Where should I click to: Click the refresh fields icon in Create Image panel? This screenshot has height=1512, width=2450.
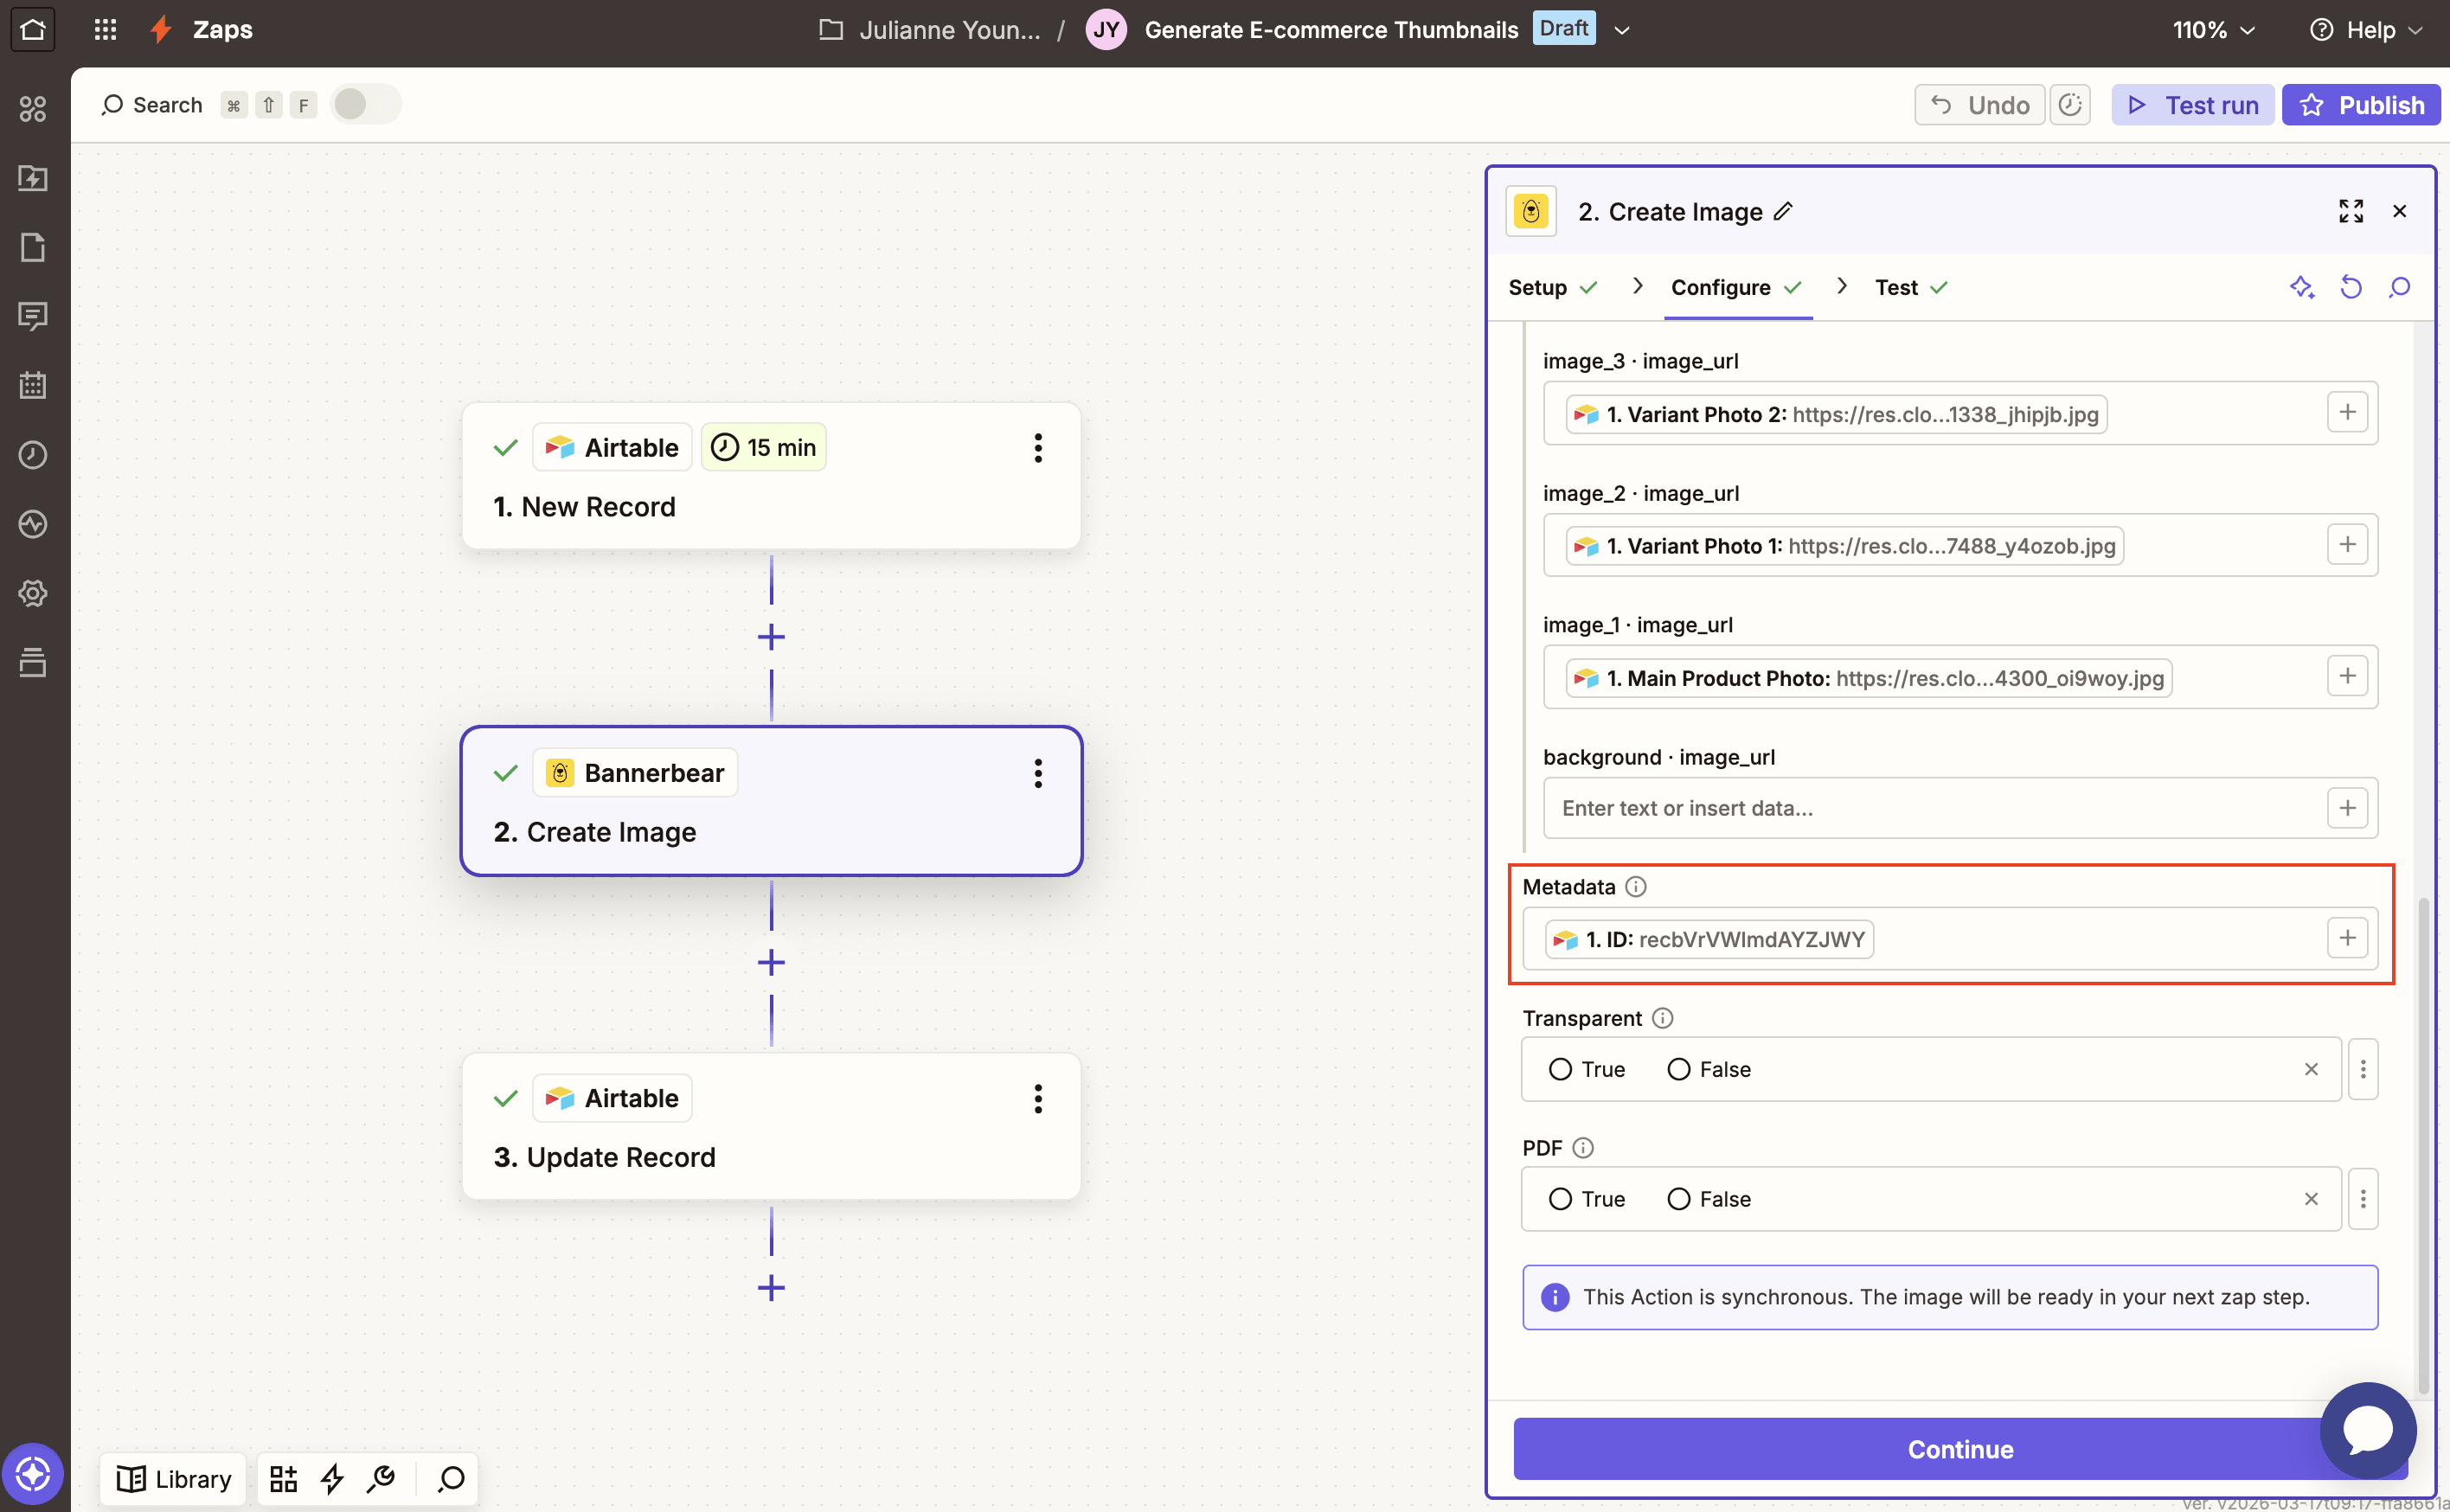tap(2351, 287)
